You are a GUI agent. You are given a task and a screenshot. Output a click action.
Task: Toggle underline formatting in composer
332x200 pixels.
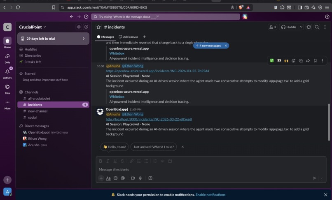click(x=115, y=161)
